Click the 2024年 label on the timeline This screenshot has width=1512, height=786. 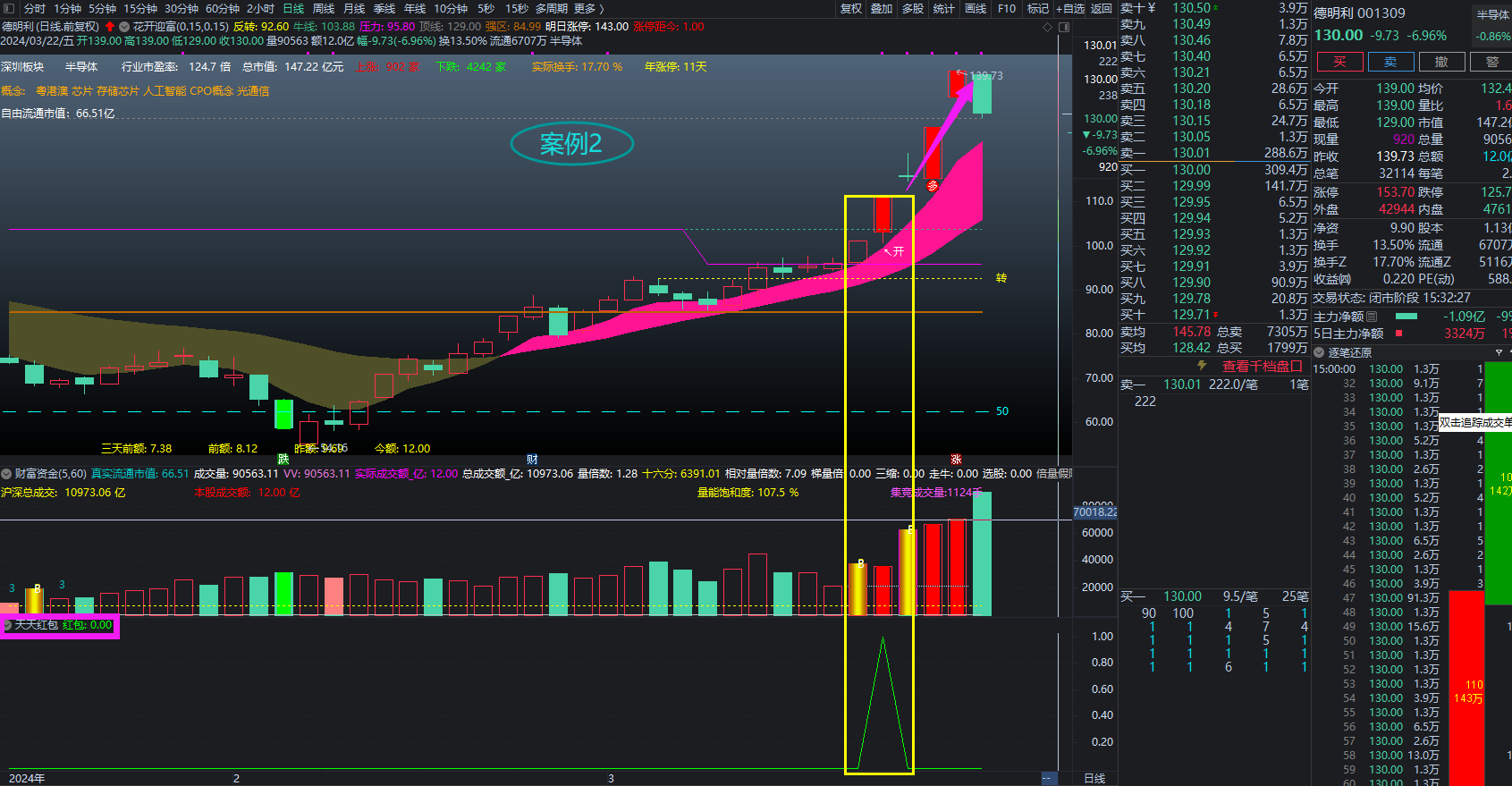click(27, 778)
